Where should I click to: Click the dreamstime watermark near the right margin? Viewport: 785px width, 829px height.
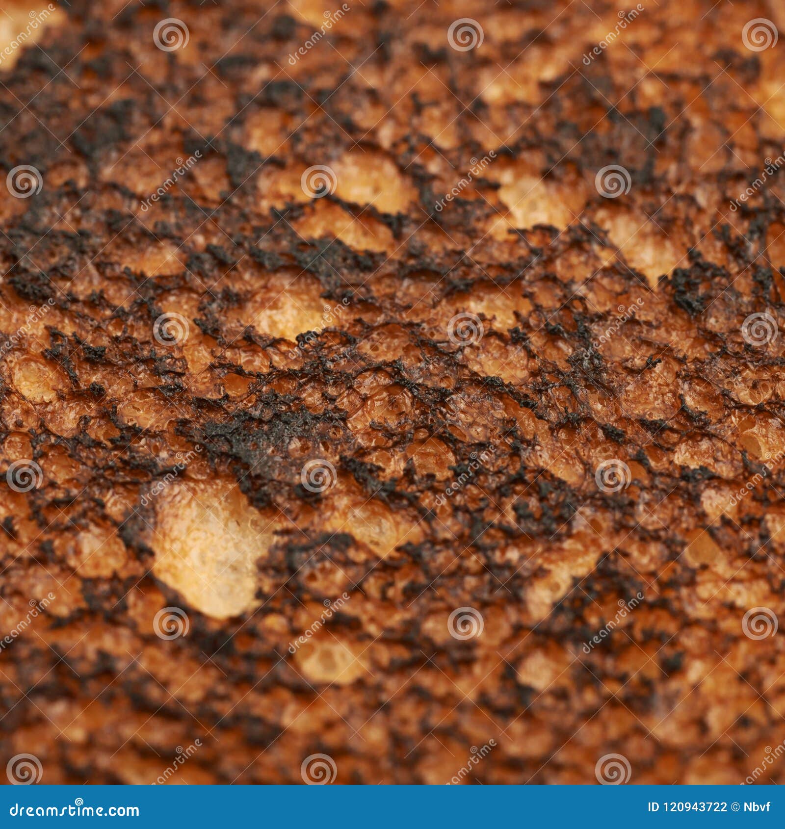[765, 751]
